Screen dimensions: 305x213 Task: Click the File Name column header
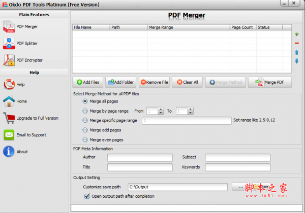pyautogui.click(x=91, y=27)
